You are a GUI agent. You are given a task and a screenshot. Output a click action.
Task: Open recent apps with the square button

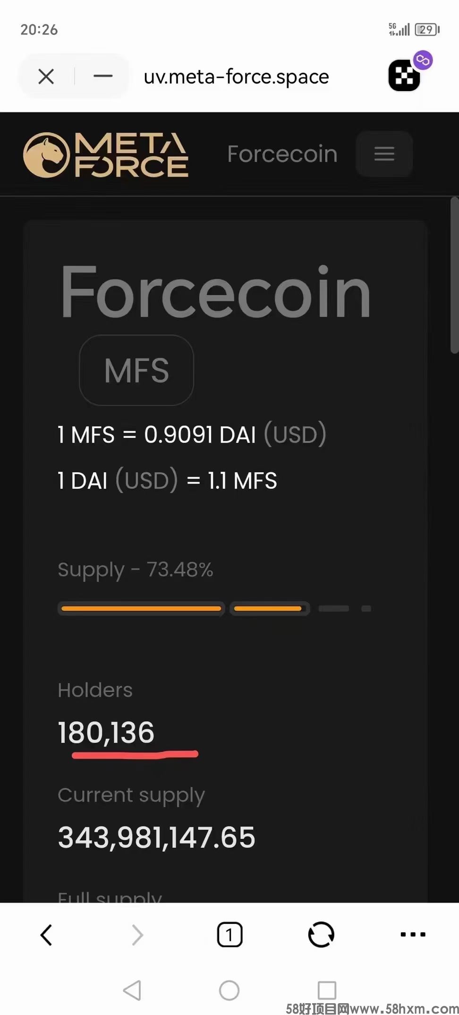(327, 990)
